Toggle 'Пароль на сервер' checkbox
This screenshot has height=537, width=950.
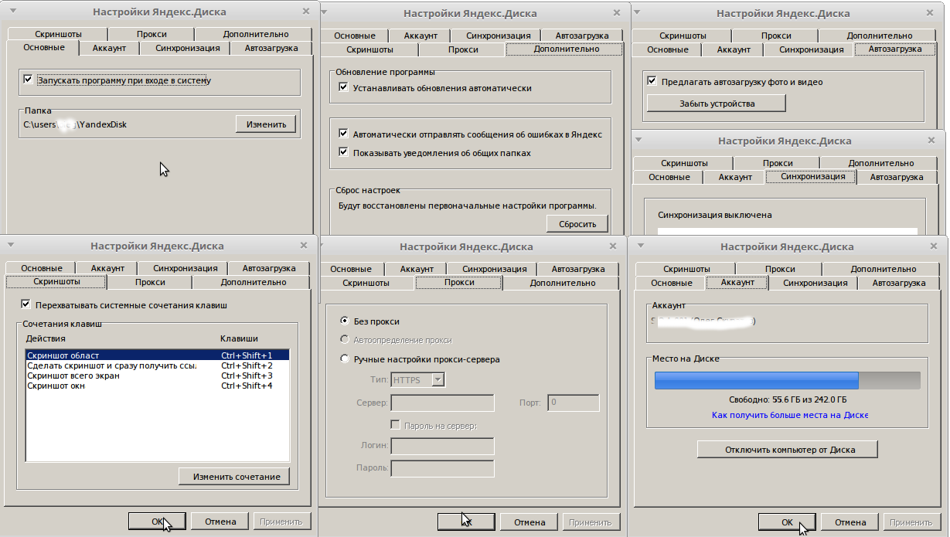point(396,425)
